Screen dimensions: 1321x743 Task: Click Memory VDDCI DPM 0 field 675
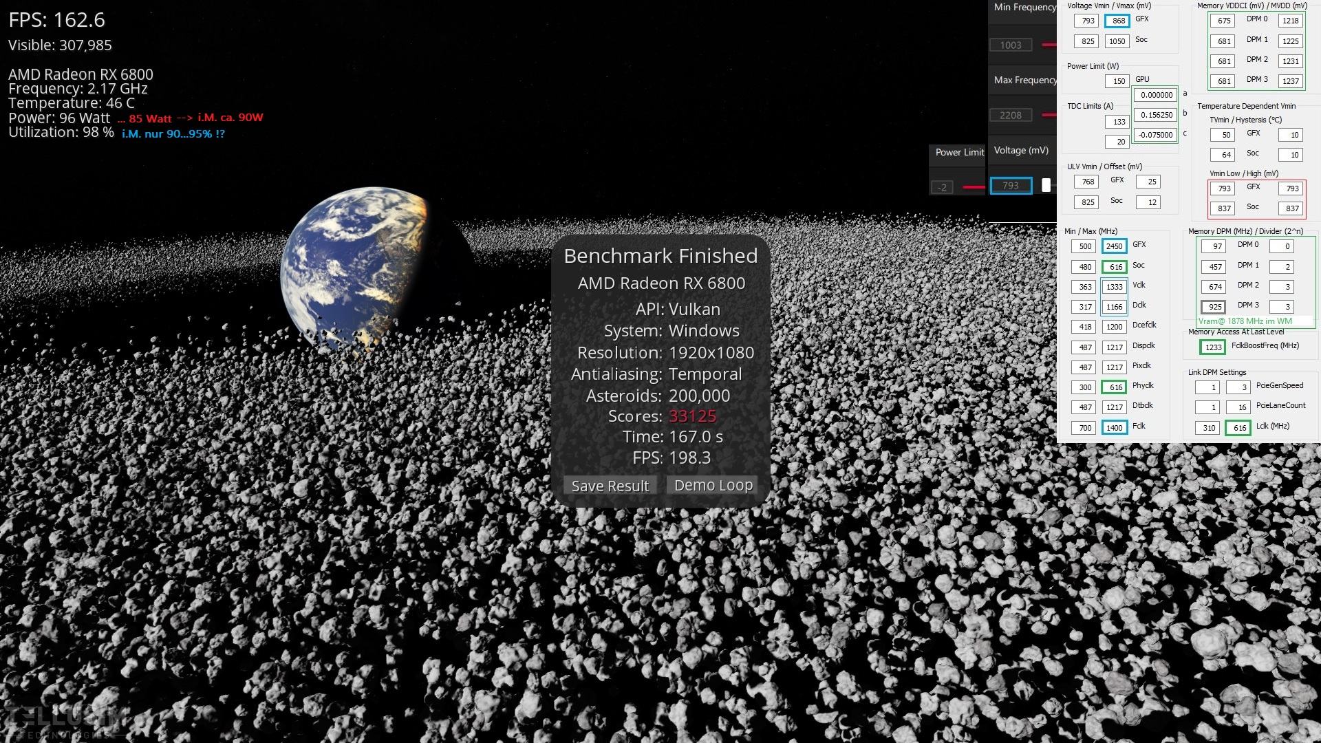point(1222,21)
